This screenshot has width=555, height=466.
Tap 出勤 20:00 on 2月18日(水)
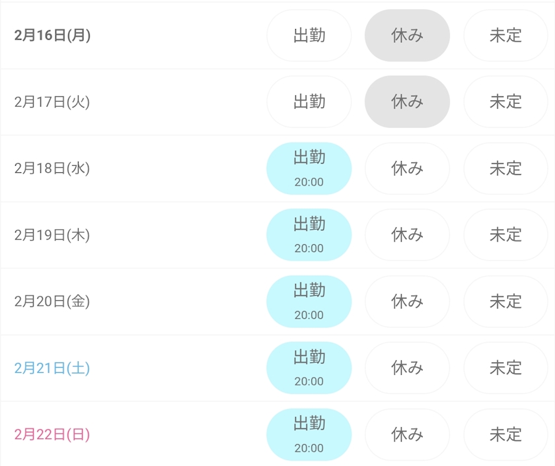click(309, 168)
